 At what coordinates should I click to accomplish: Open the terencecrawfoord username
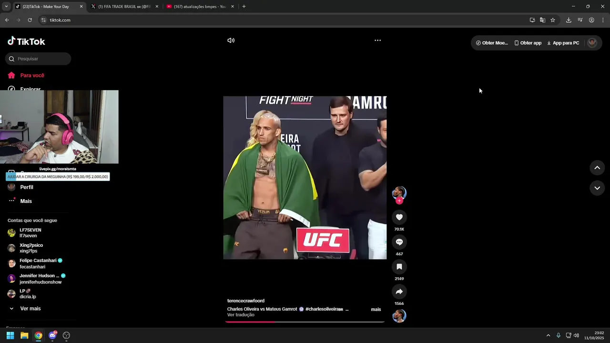click(246, 301)
